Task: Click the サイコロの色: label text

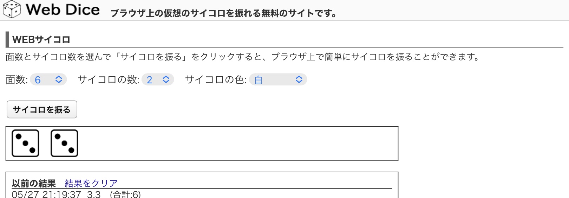Action: point(216,80)
